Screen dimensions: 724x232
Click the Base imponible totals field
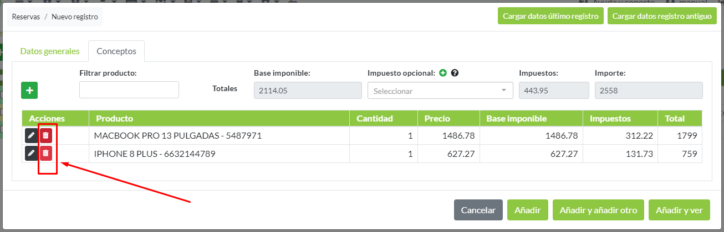306,91
